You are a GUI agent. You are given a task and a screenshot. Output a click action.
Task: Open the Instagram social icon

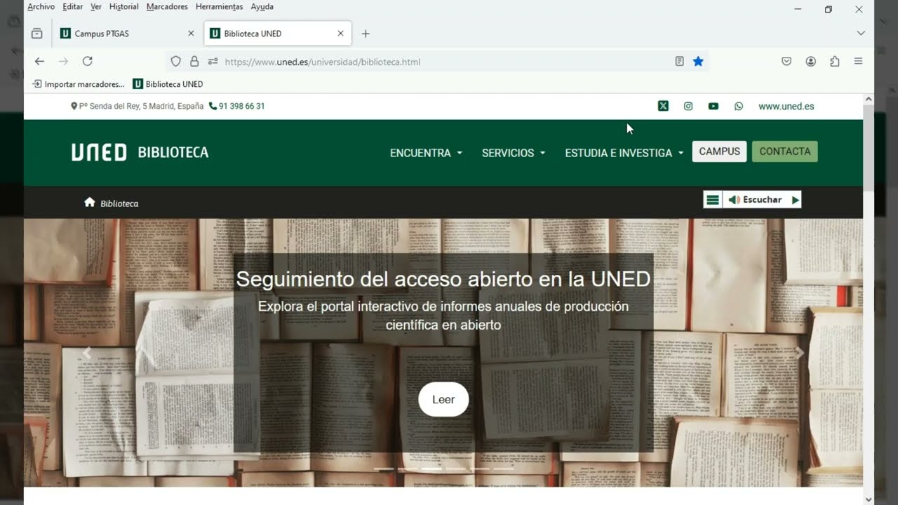coord(688,107)
